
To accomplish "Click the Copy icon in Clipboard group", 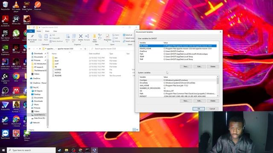I will pos(40,37).
